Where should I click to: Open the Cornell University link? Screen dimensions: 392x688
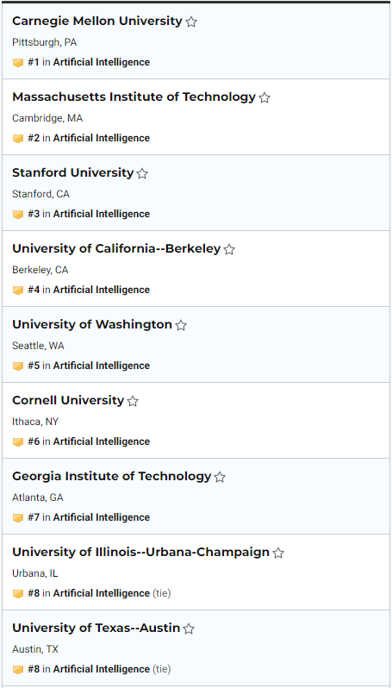tap(68, 400)
